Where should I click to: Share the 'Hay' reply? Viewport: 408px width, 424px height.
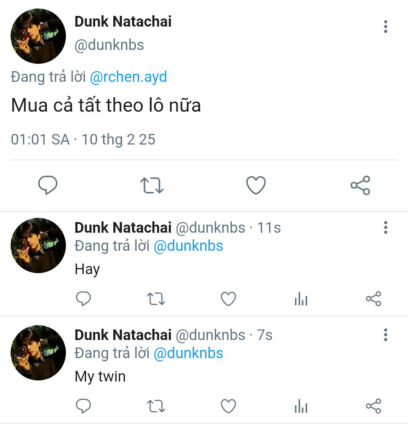373,299
